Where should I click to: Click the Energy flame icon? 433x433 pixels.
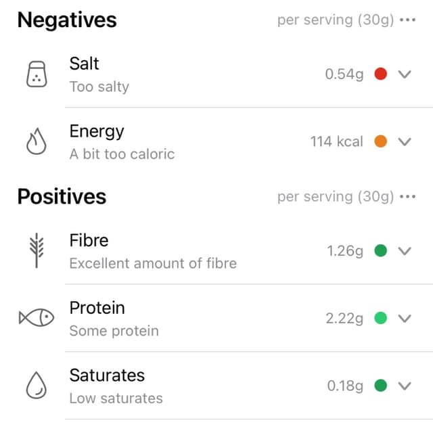click(x=36, y=141)
